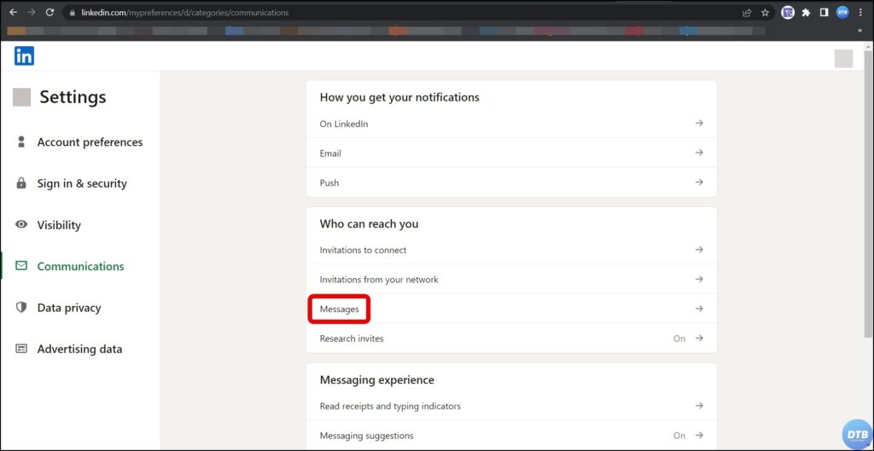874x451 pixels.
Task: Click the Who can reach you heading
Action: point(369,223)
